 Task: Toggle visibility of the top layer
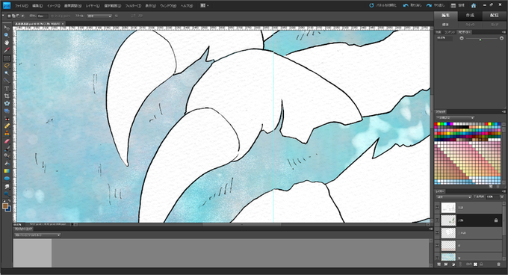pos(437,208)
